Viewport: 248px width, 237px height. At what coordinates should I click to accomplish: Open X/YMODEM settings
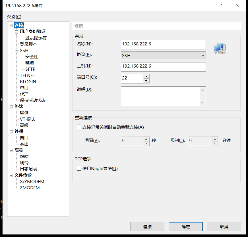[32, 182]
